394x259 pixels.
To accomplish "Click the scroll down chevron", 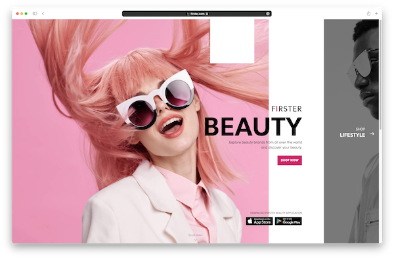I will click(196, 240).
